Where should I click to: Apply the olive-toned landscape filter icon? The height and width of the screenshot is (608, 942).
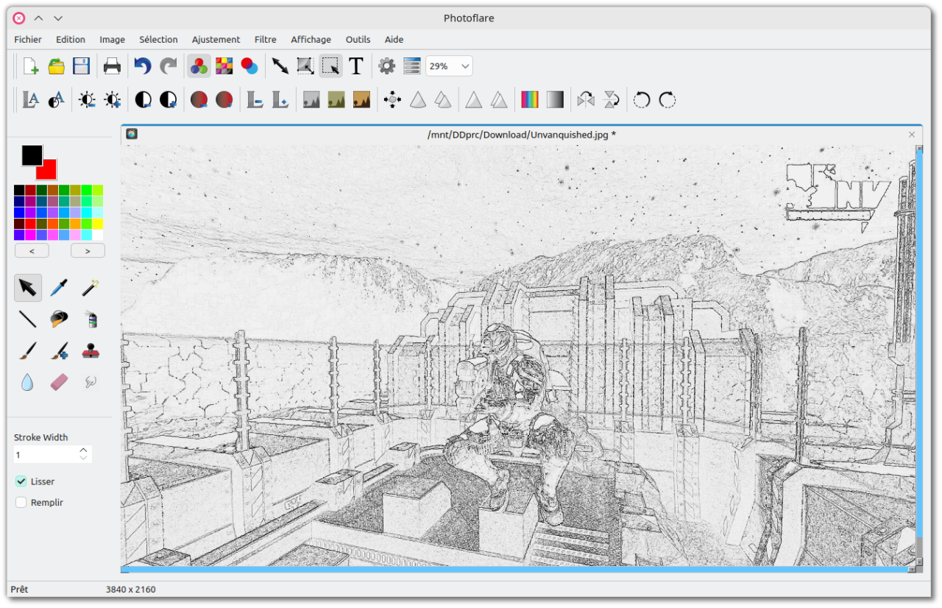click(336, 99)
